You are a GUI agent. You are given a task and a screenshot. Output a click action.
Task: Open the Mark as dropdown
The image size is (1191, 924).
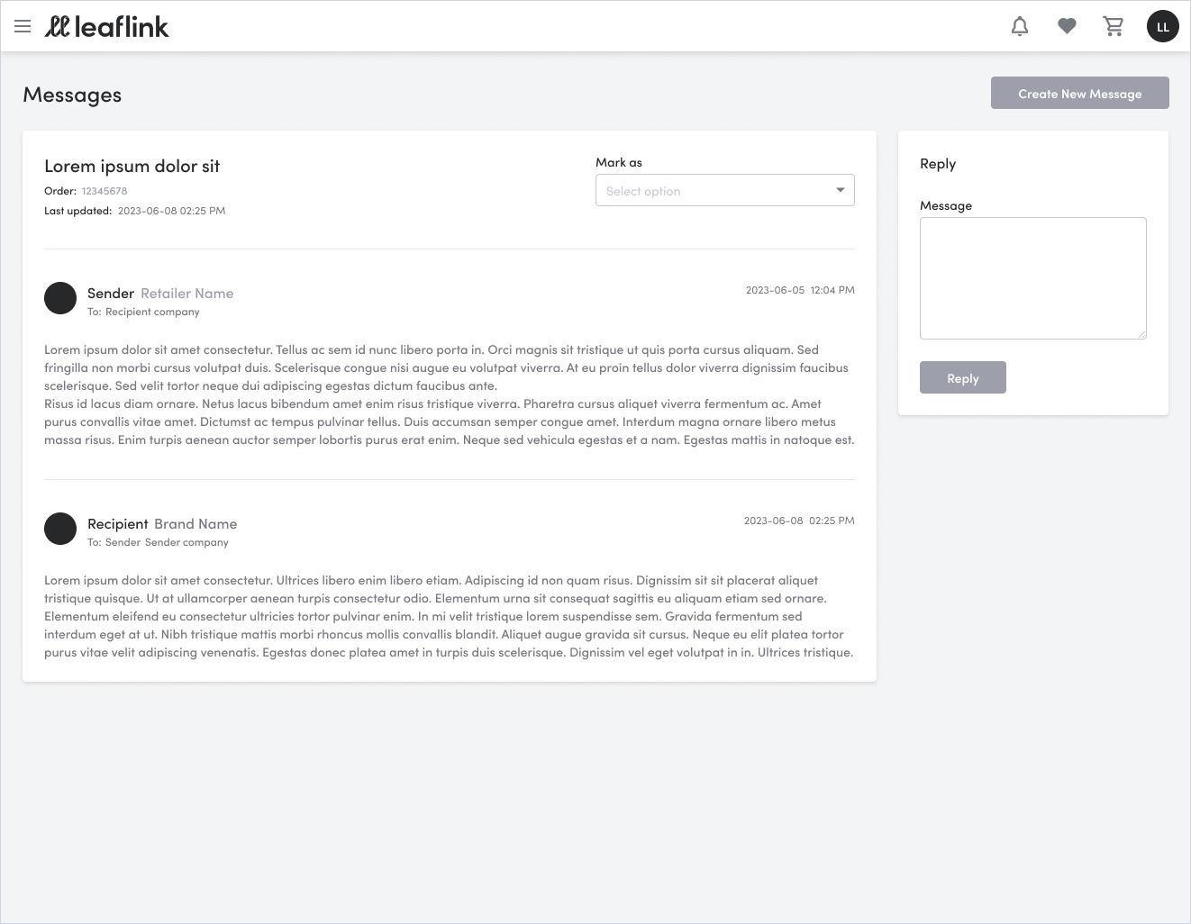[725, 190]
